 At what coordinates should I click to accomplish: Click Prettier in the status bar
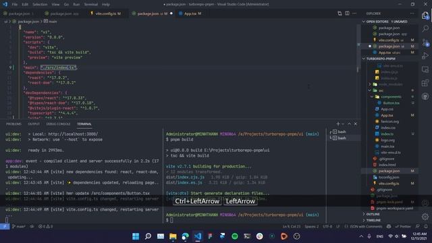[x=403, y=227]
